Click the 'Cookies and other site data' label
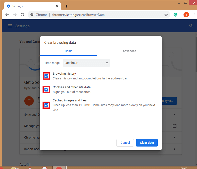This screenshot has height=169, width=197. click(72, 87)
